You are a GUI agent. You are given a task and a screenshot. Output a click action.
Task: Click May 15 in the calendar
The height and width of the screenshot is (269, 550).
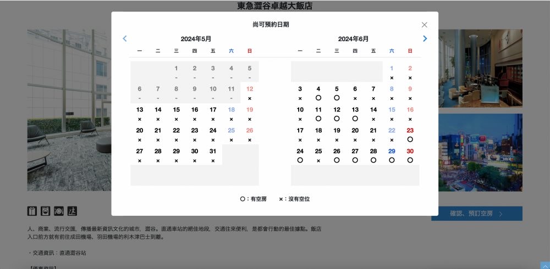176,114
